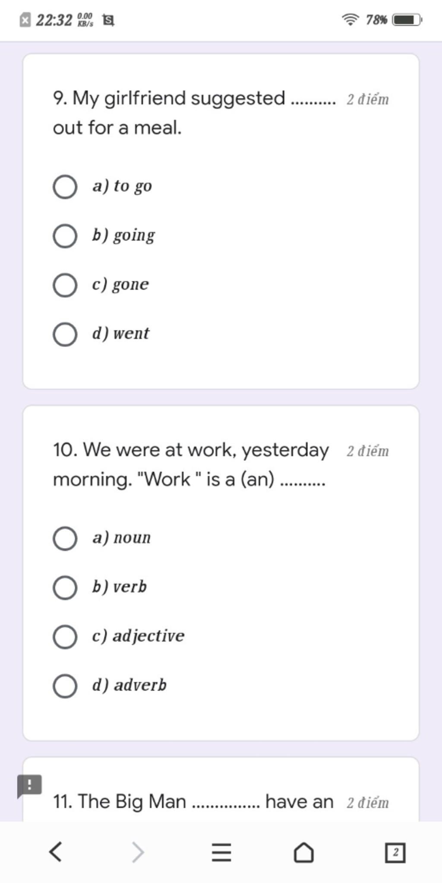
Task: Open the browser hamburger menu
Action: pyautogui.click(x=221, y=852)
